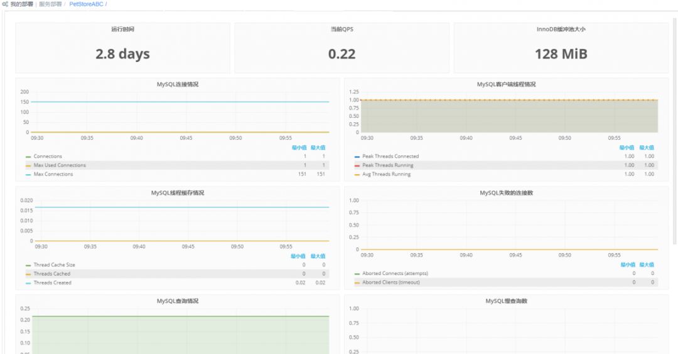Click Connections green color swatch

pyautogui.click(x=28, y=157)
